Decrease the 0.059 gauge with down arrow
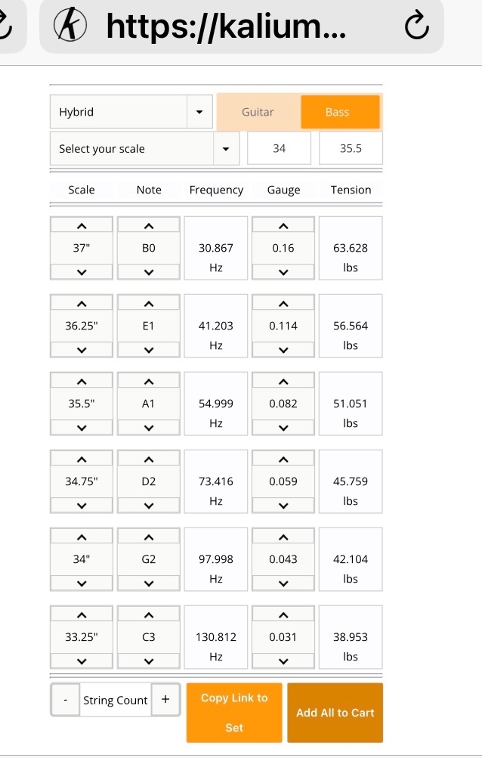Image resolution: width=482 pixels, height=758 pixels. pos(283,506)
